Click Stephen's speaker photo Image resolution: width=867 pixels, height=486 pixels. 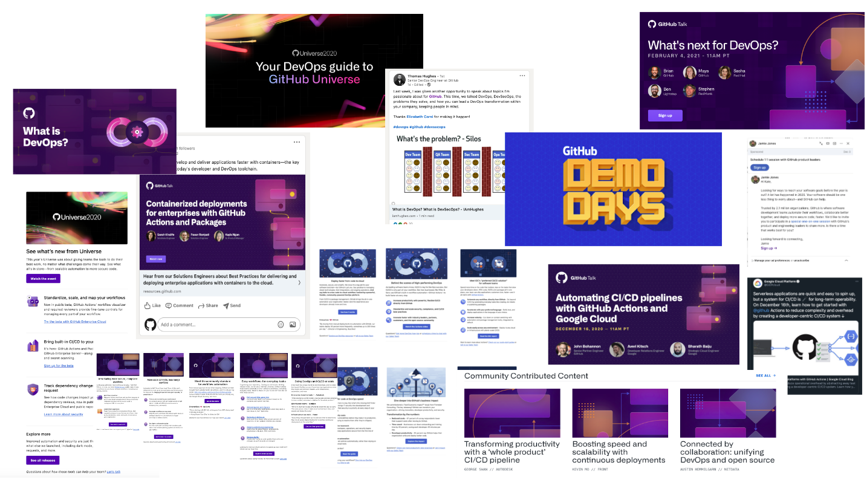(x=689, y=91)
